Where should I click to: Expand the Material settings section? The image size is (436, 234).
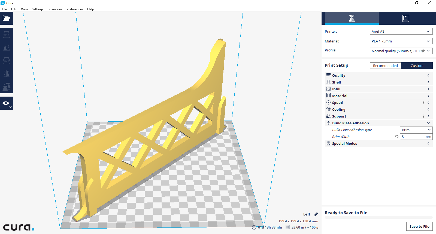(x=379, y=96)
